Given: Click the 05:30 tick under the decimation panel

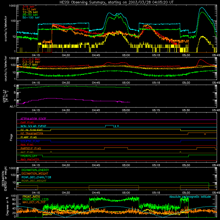Looking at the screenshot, I should point(186,193).
